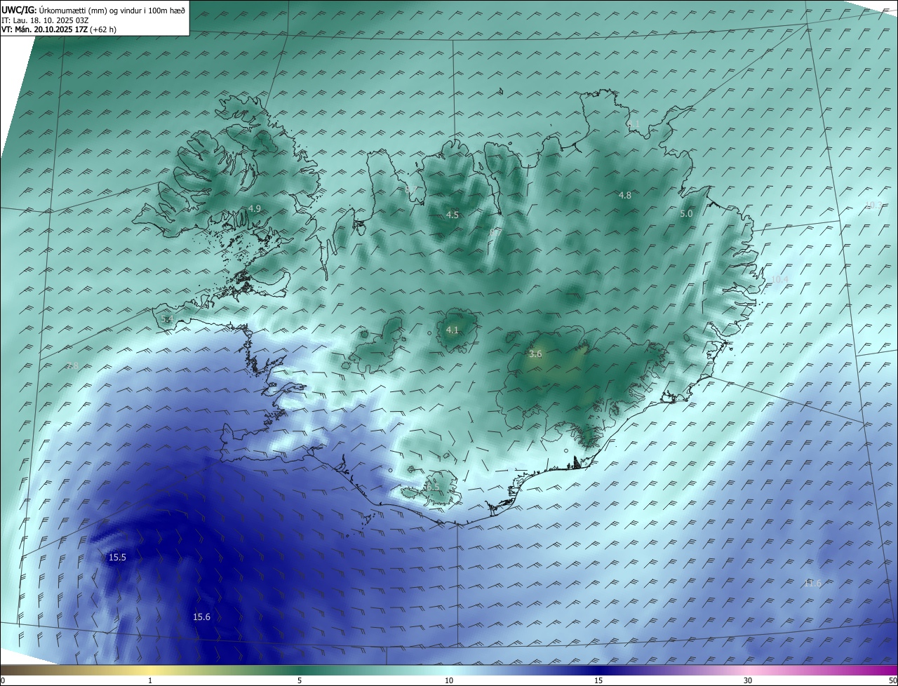Click the colorbar tick label 30
898x686 pixels.
[748, 680]
